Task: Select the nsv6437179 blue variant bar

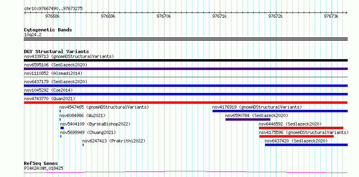Action: pos(186,86)
